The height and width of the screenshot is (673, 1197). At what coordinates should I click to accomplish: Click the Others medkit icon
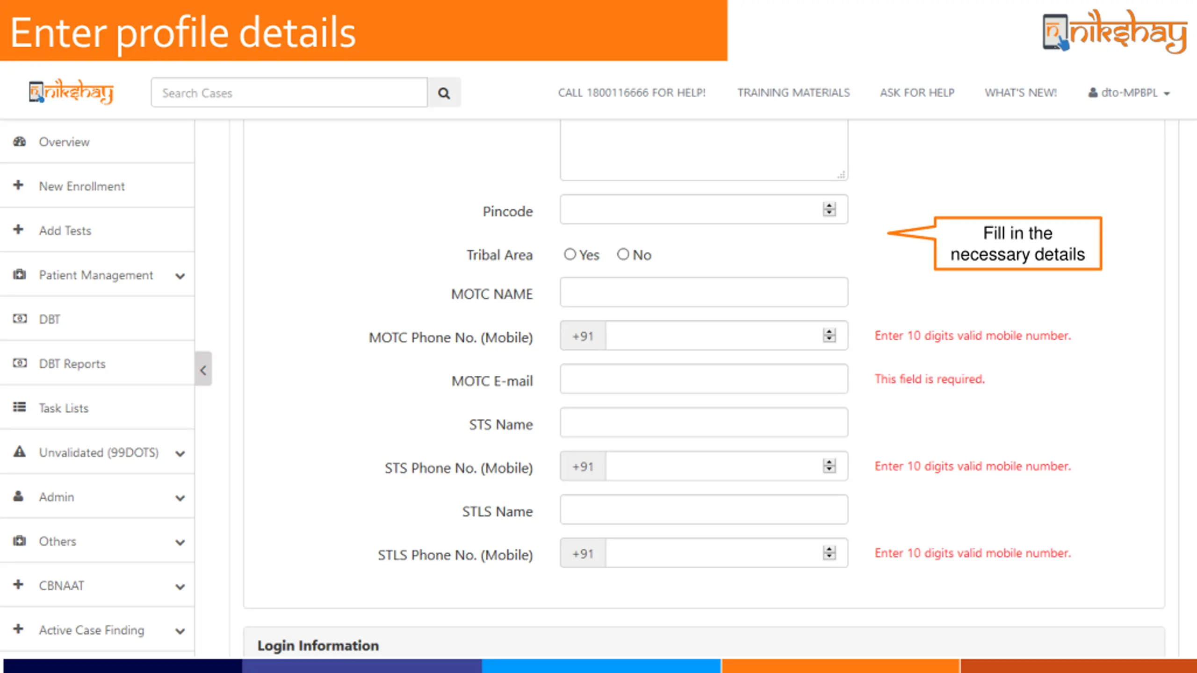tap(19, 541)
